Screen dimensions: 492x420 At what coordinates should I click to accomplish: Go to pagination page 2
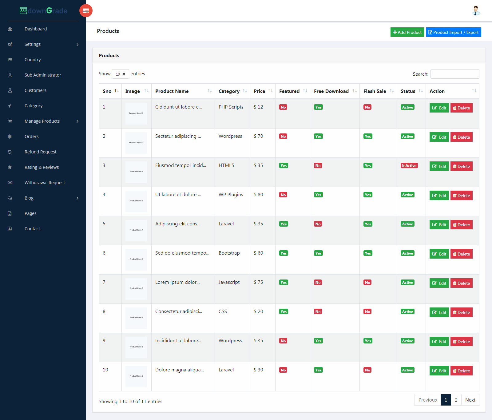[x=456, y=400]
